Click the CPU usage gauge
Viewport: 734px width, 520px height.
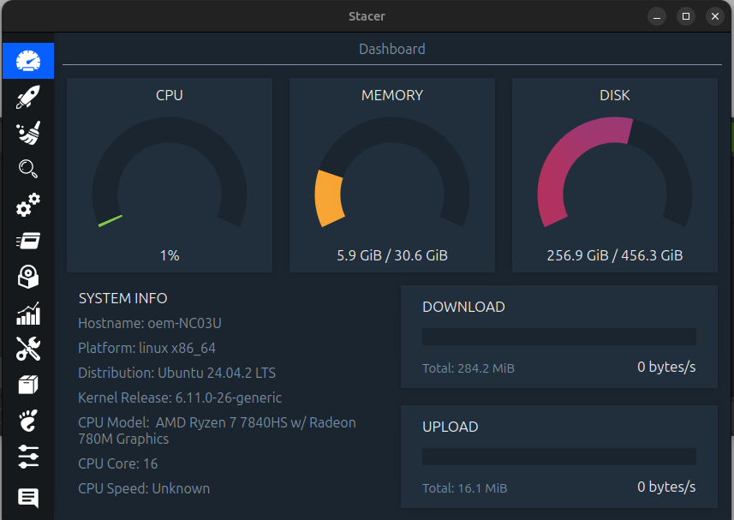pyautogui.click(x=170, y=172)
